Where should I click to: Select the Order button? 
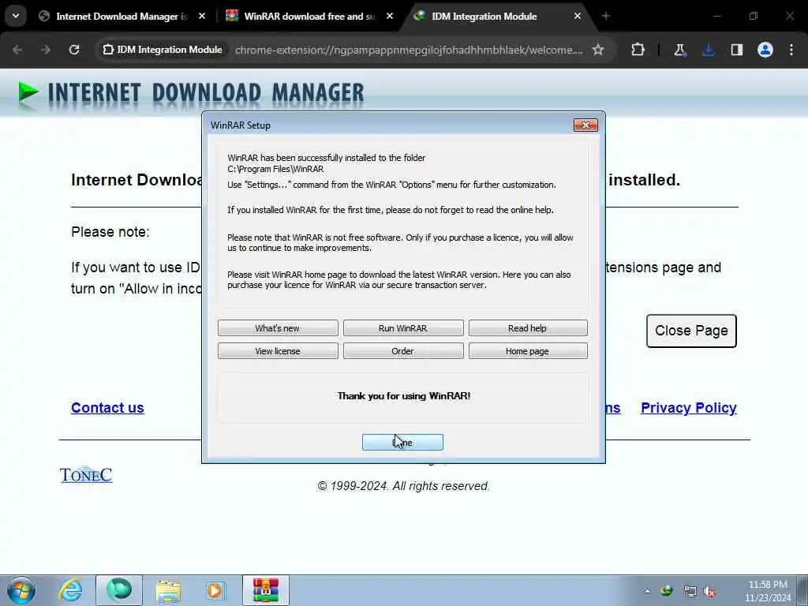403,351
